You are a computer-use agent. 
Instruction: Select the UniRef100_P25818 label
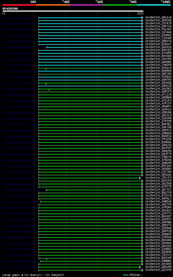pyautogui.click(x=158, y=77)
